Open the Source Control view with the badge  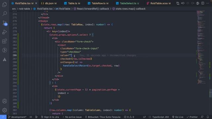[x=5, y=23]
